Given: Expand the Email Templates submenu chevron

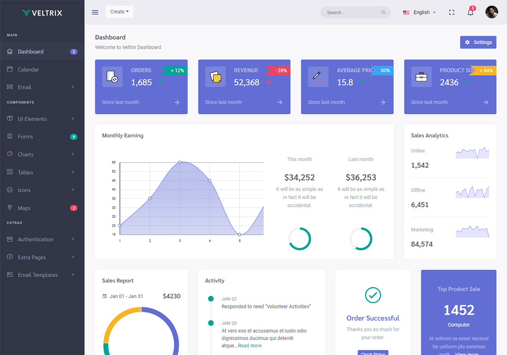Looking at the screenshot, I should 73,275.
